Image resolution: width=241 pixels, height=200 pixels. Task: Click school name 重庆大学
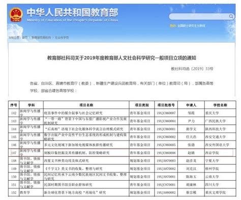tap(212, 113)
